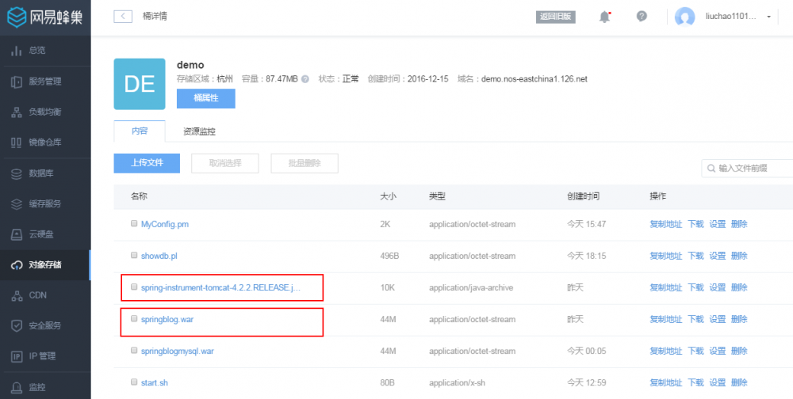The width and height of the screenshot is (793, 399).
Task: Click the 今天 18:15 creation time
Action: point(586,256)
